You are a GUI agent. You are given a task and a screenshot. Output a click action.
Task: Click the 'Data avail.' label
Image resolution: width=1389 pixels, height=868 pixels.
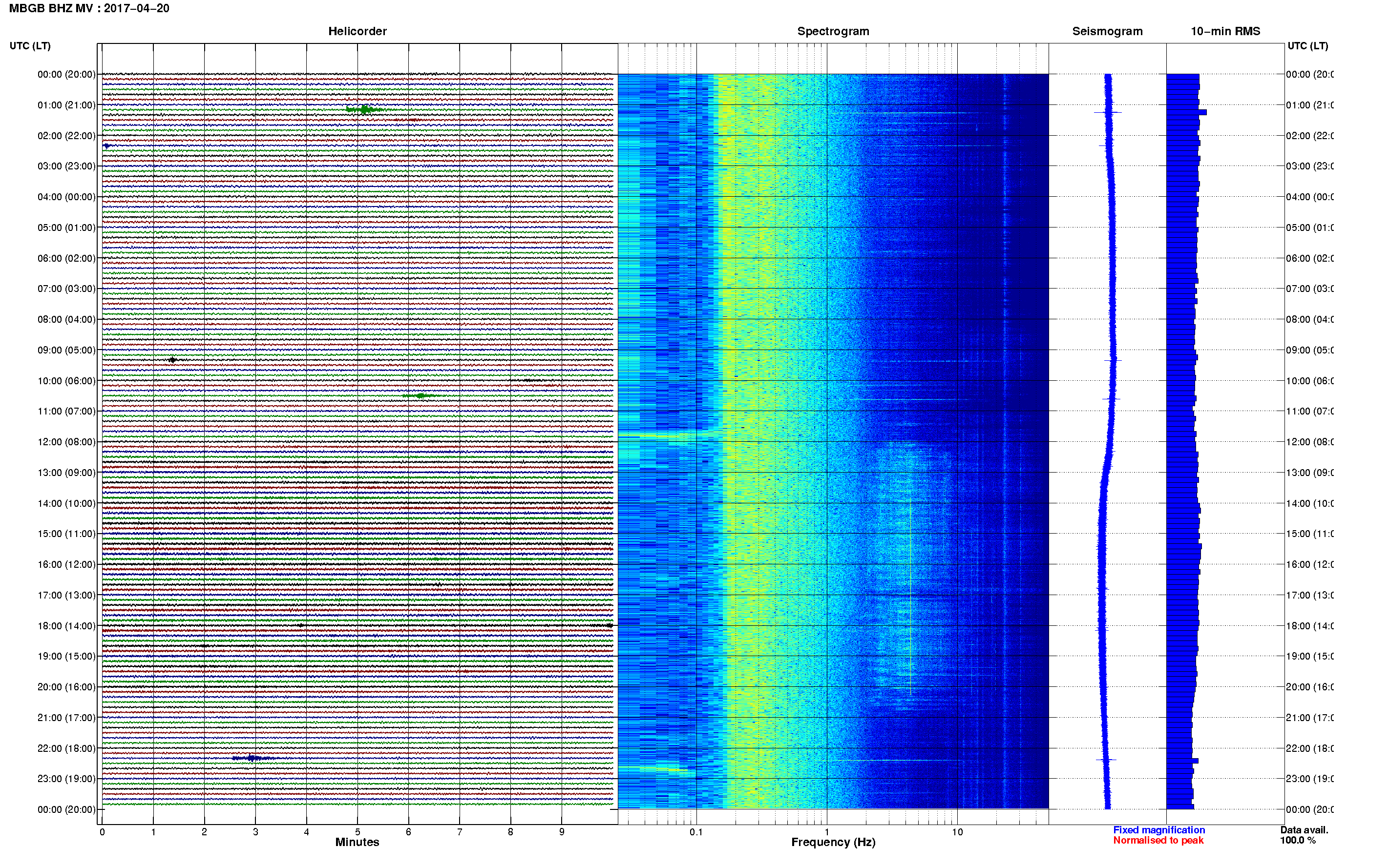[1304, 830]
